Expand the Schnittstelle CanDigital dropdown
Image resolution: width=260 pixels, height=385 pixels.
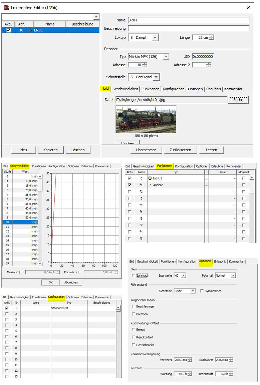156,77
